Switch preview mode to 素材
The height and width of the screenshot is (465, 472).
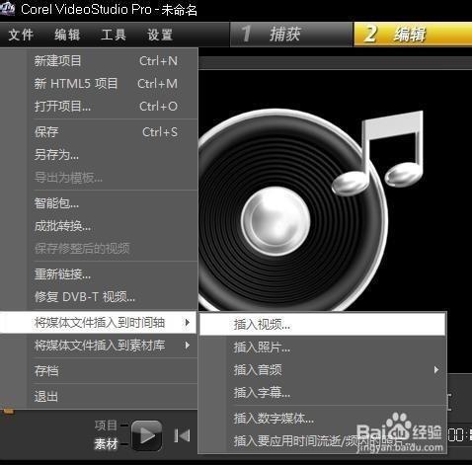(x=106, y=444)
